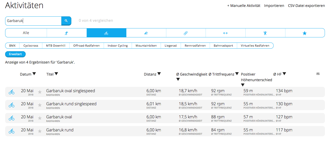Sort by Distanz column arrow
The image size is (328, 146).
click(159, 74)
